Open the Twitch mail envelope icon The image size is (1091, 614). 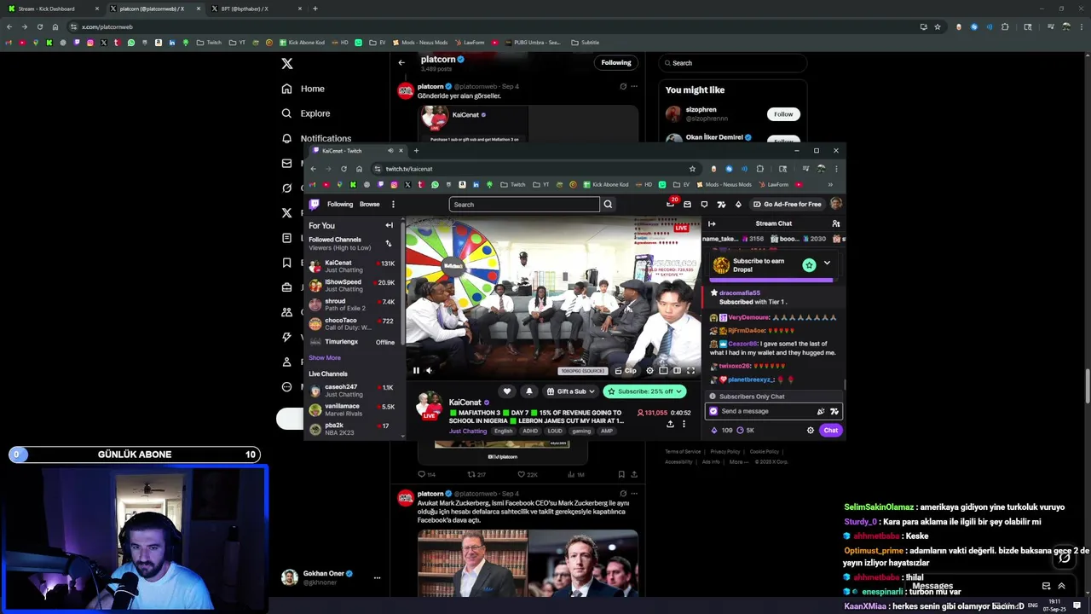687,205
